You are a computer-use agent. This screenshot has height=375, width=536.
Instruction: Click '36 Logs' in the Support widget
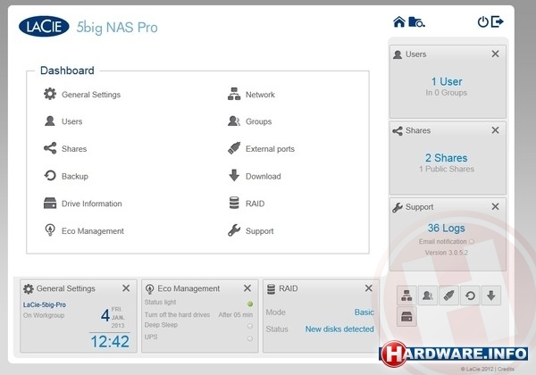tap(446, 228)
